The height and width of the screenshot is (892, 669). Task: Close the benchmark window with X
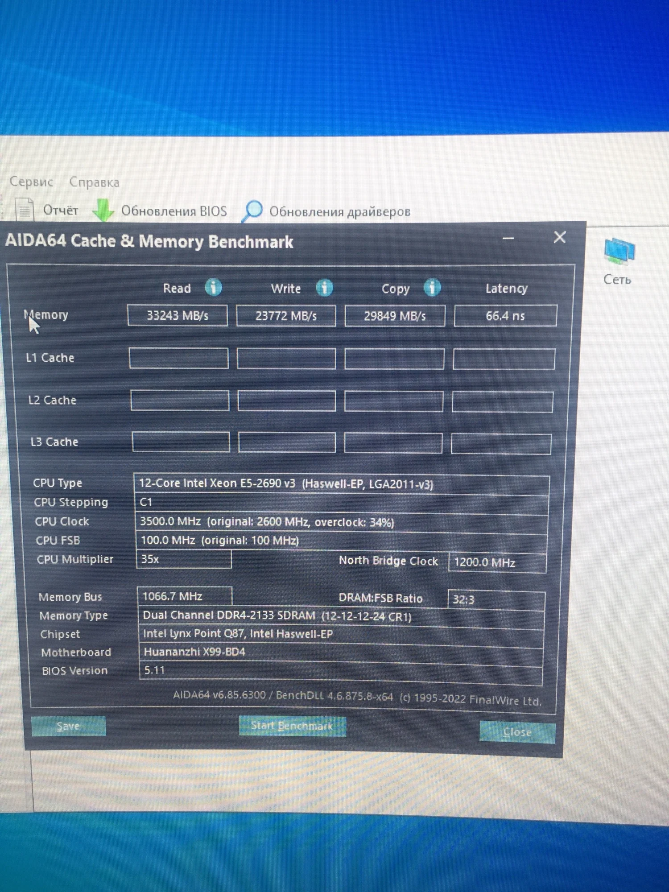tap(560, 237)
